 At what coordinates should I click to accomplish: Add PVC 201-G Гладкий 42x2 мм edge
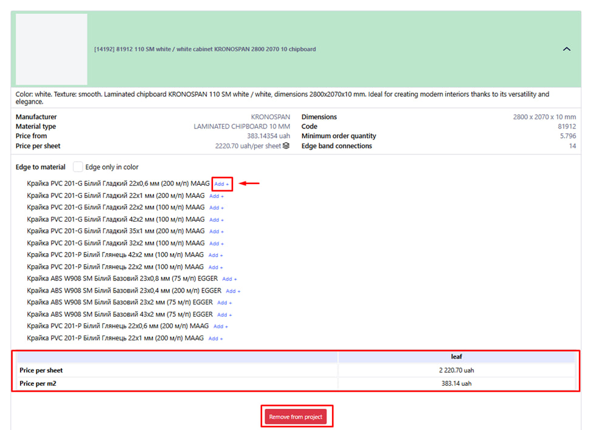click(217, 220)
